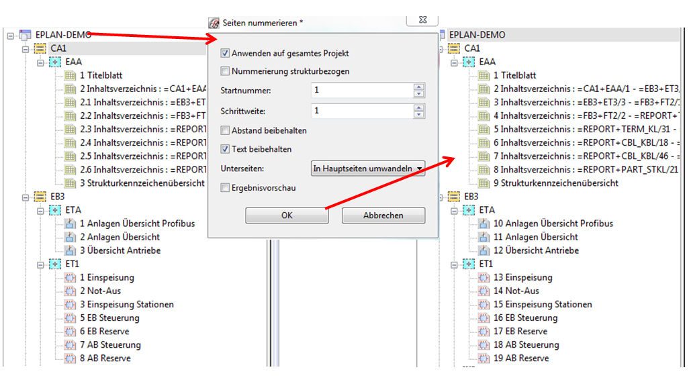Viewport: 689px width, 384px height.
Task: Click the EPLAN-DEMO project icon in left tree
Action: pos(25,35)
